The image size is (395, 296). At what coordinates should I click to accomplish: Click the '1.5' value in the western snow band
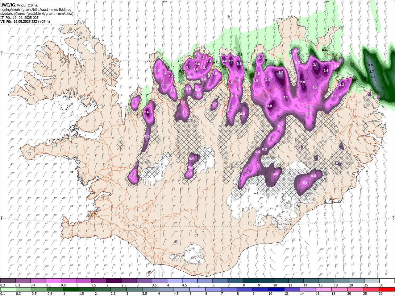(x=165, y=85)
